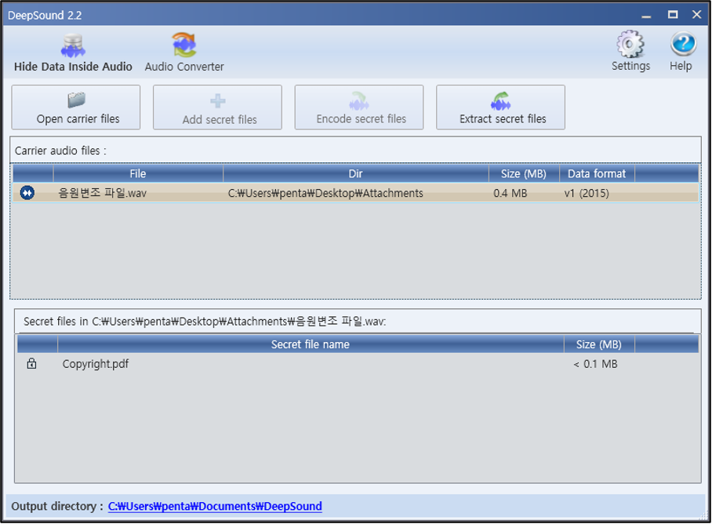Click the Attachments directory path cell

tap(325, 193)
